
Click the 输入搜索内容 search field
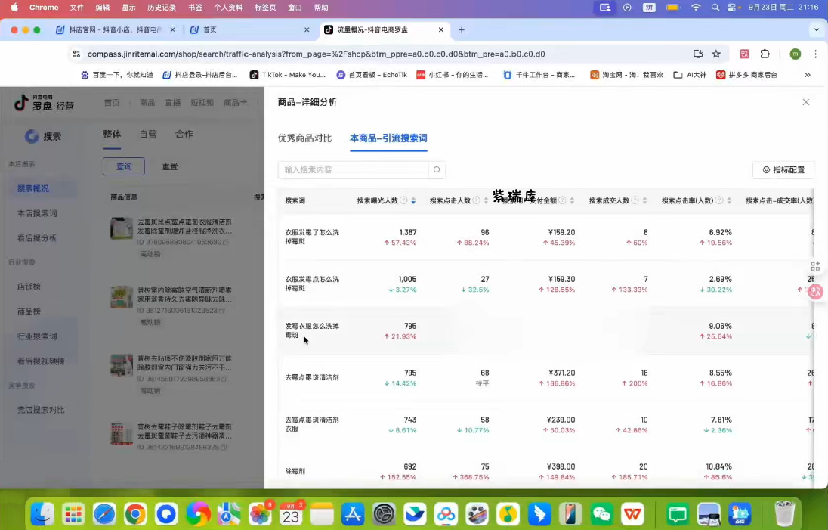coord(354,170)
